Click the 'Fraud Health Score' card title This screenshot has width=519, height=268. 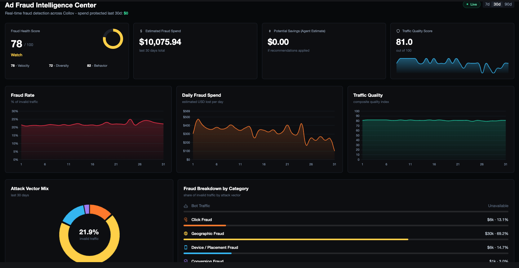tap(25, 31)
